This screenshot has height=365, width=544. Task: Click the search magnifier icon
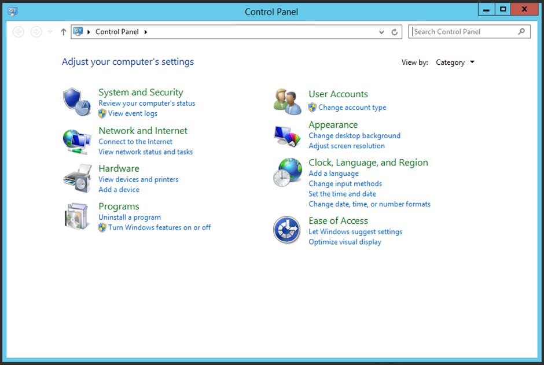[521, 32]
